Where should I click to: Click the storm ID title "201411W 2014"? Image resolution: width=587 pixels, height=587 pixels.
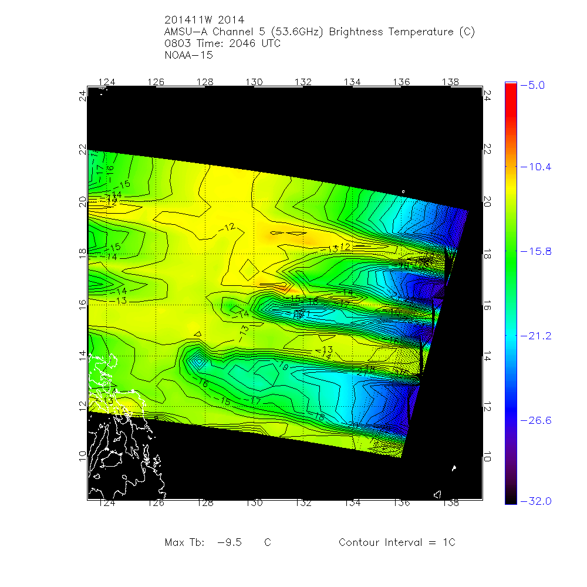(x=204, y=20)
